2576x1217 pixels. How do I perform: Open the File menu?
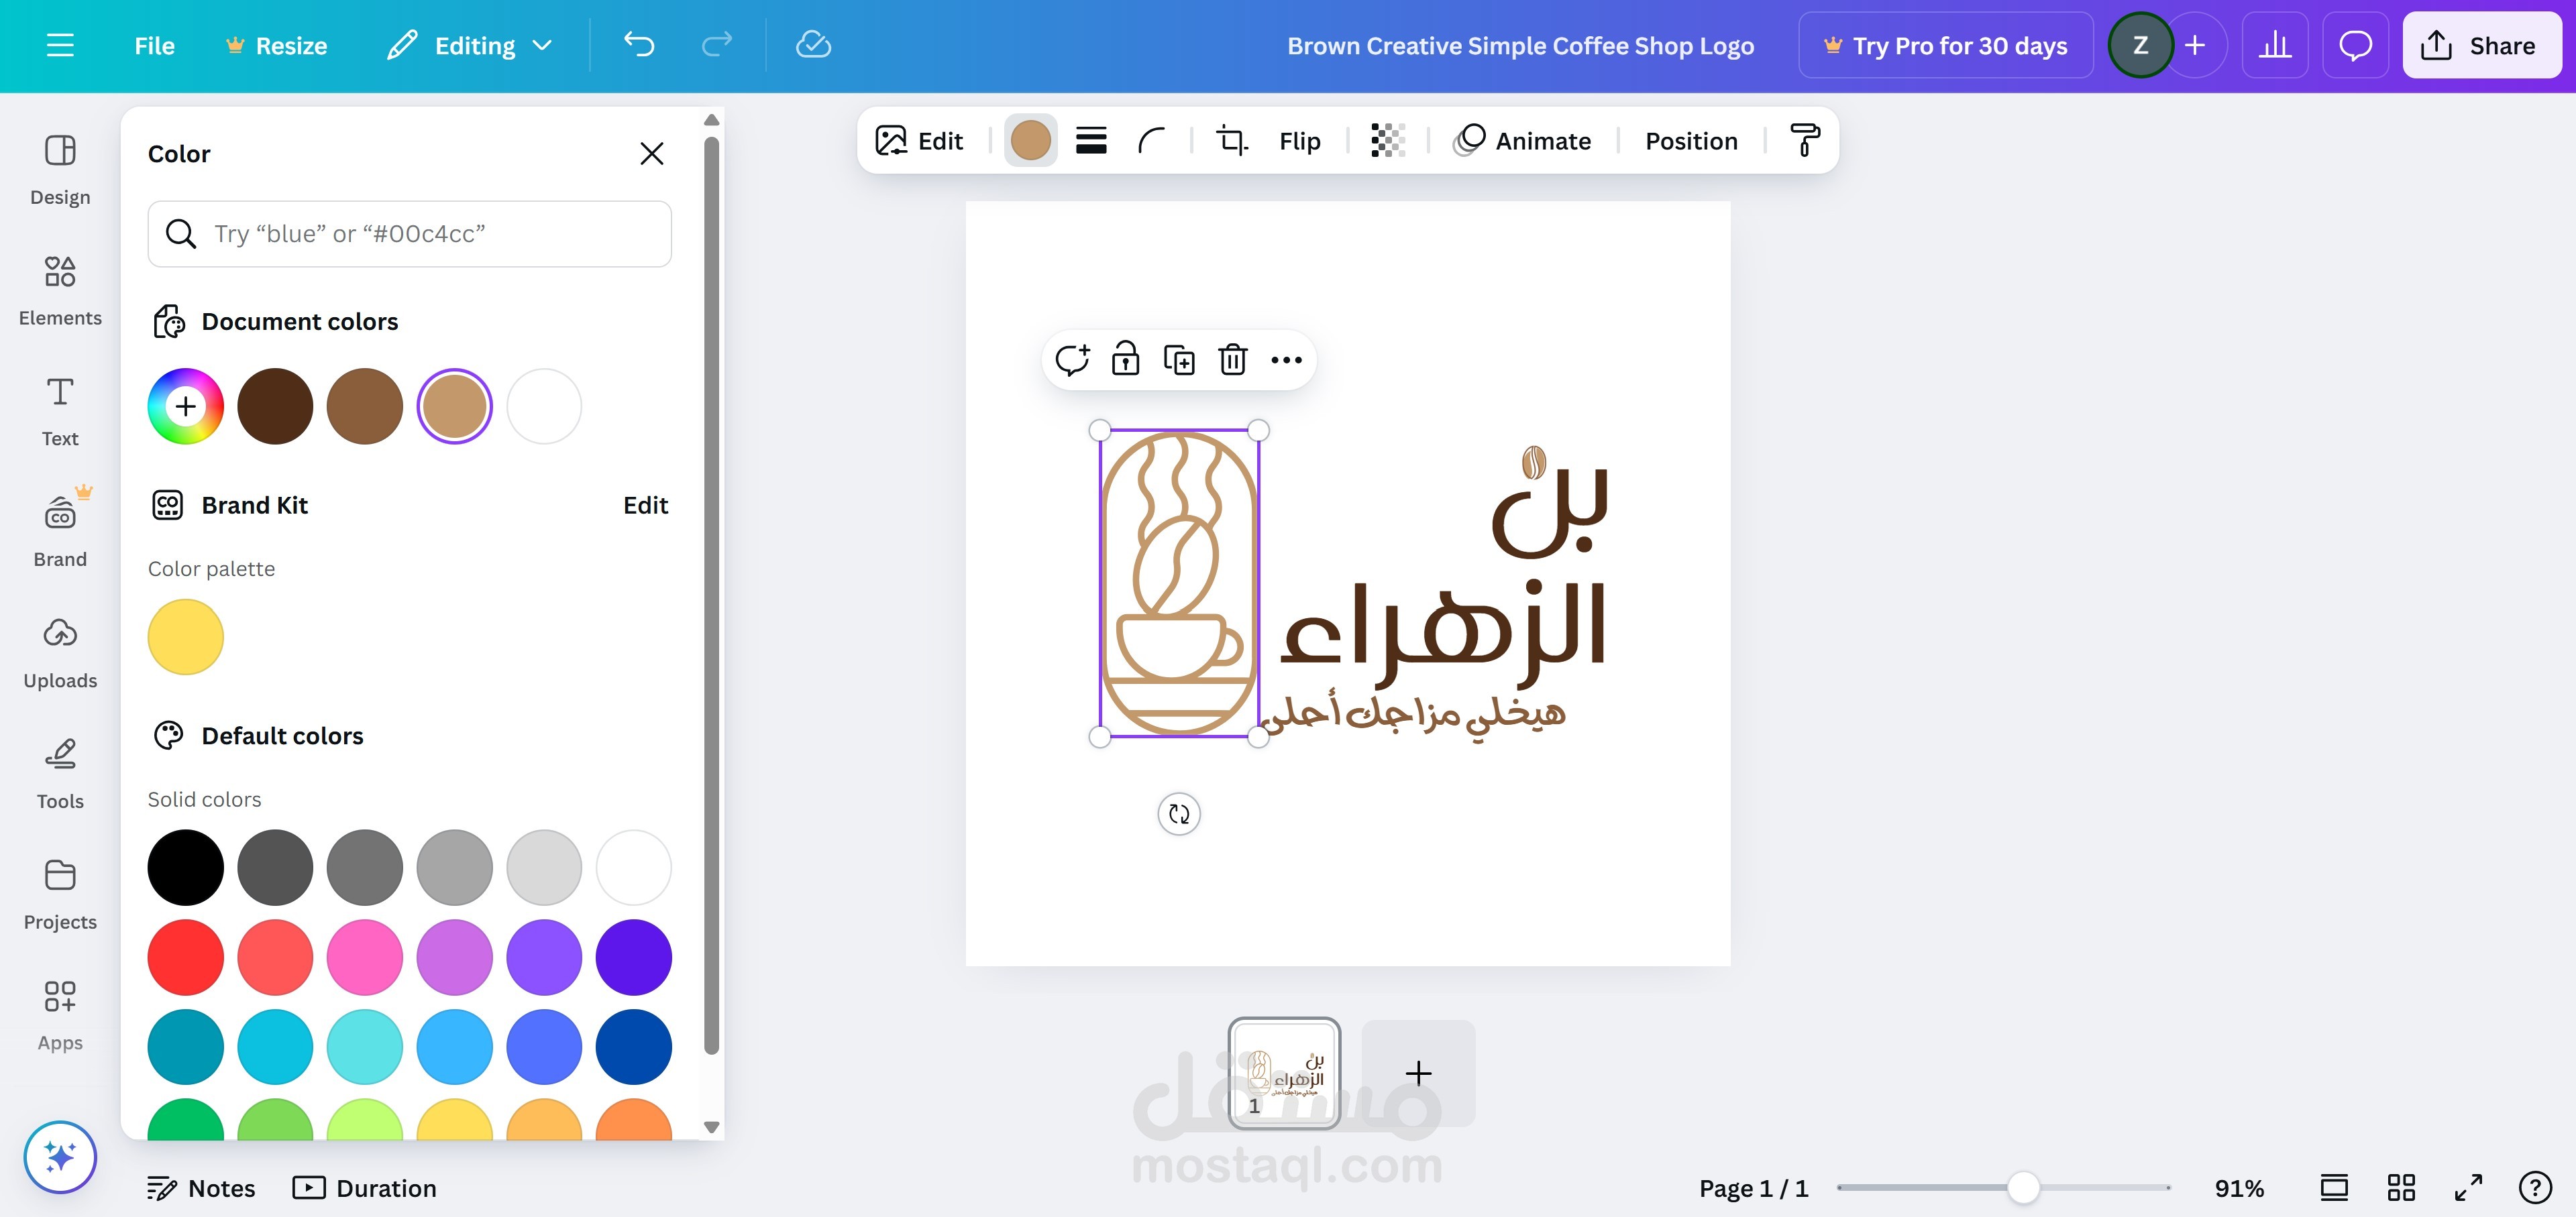click(154, 46)
